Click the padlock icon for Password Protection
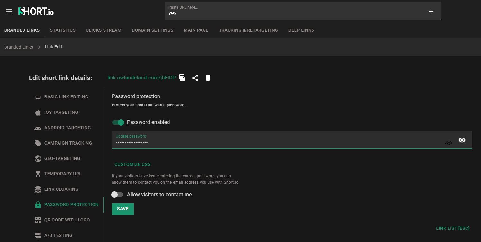The image size is (481, 242). (38, 204)
